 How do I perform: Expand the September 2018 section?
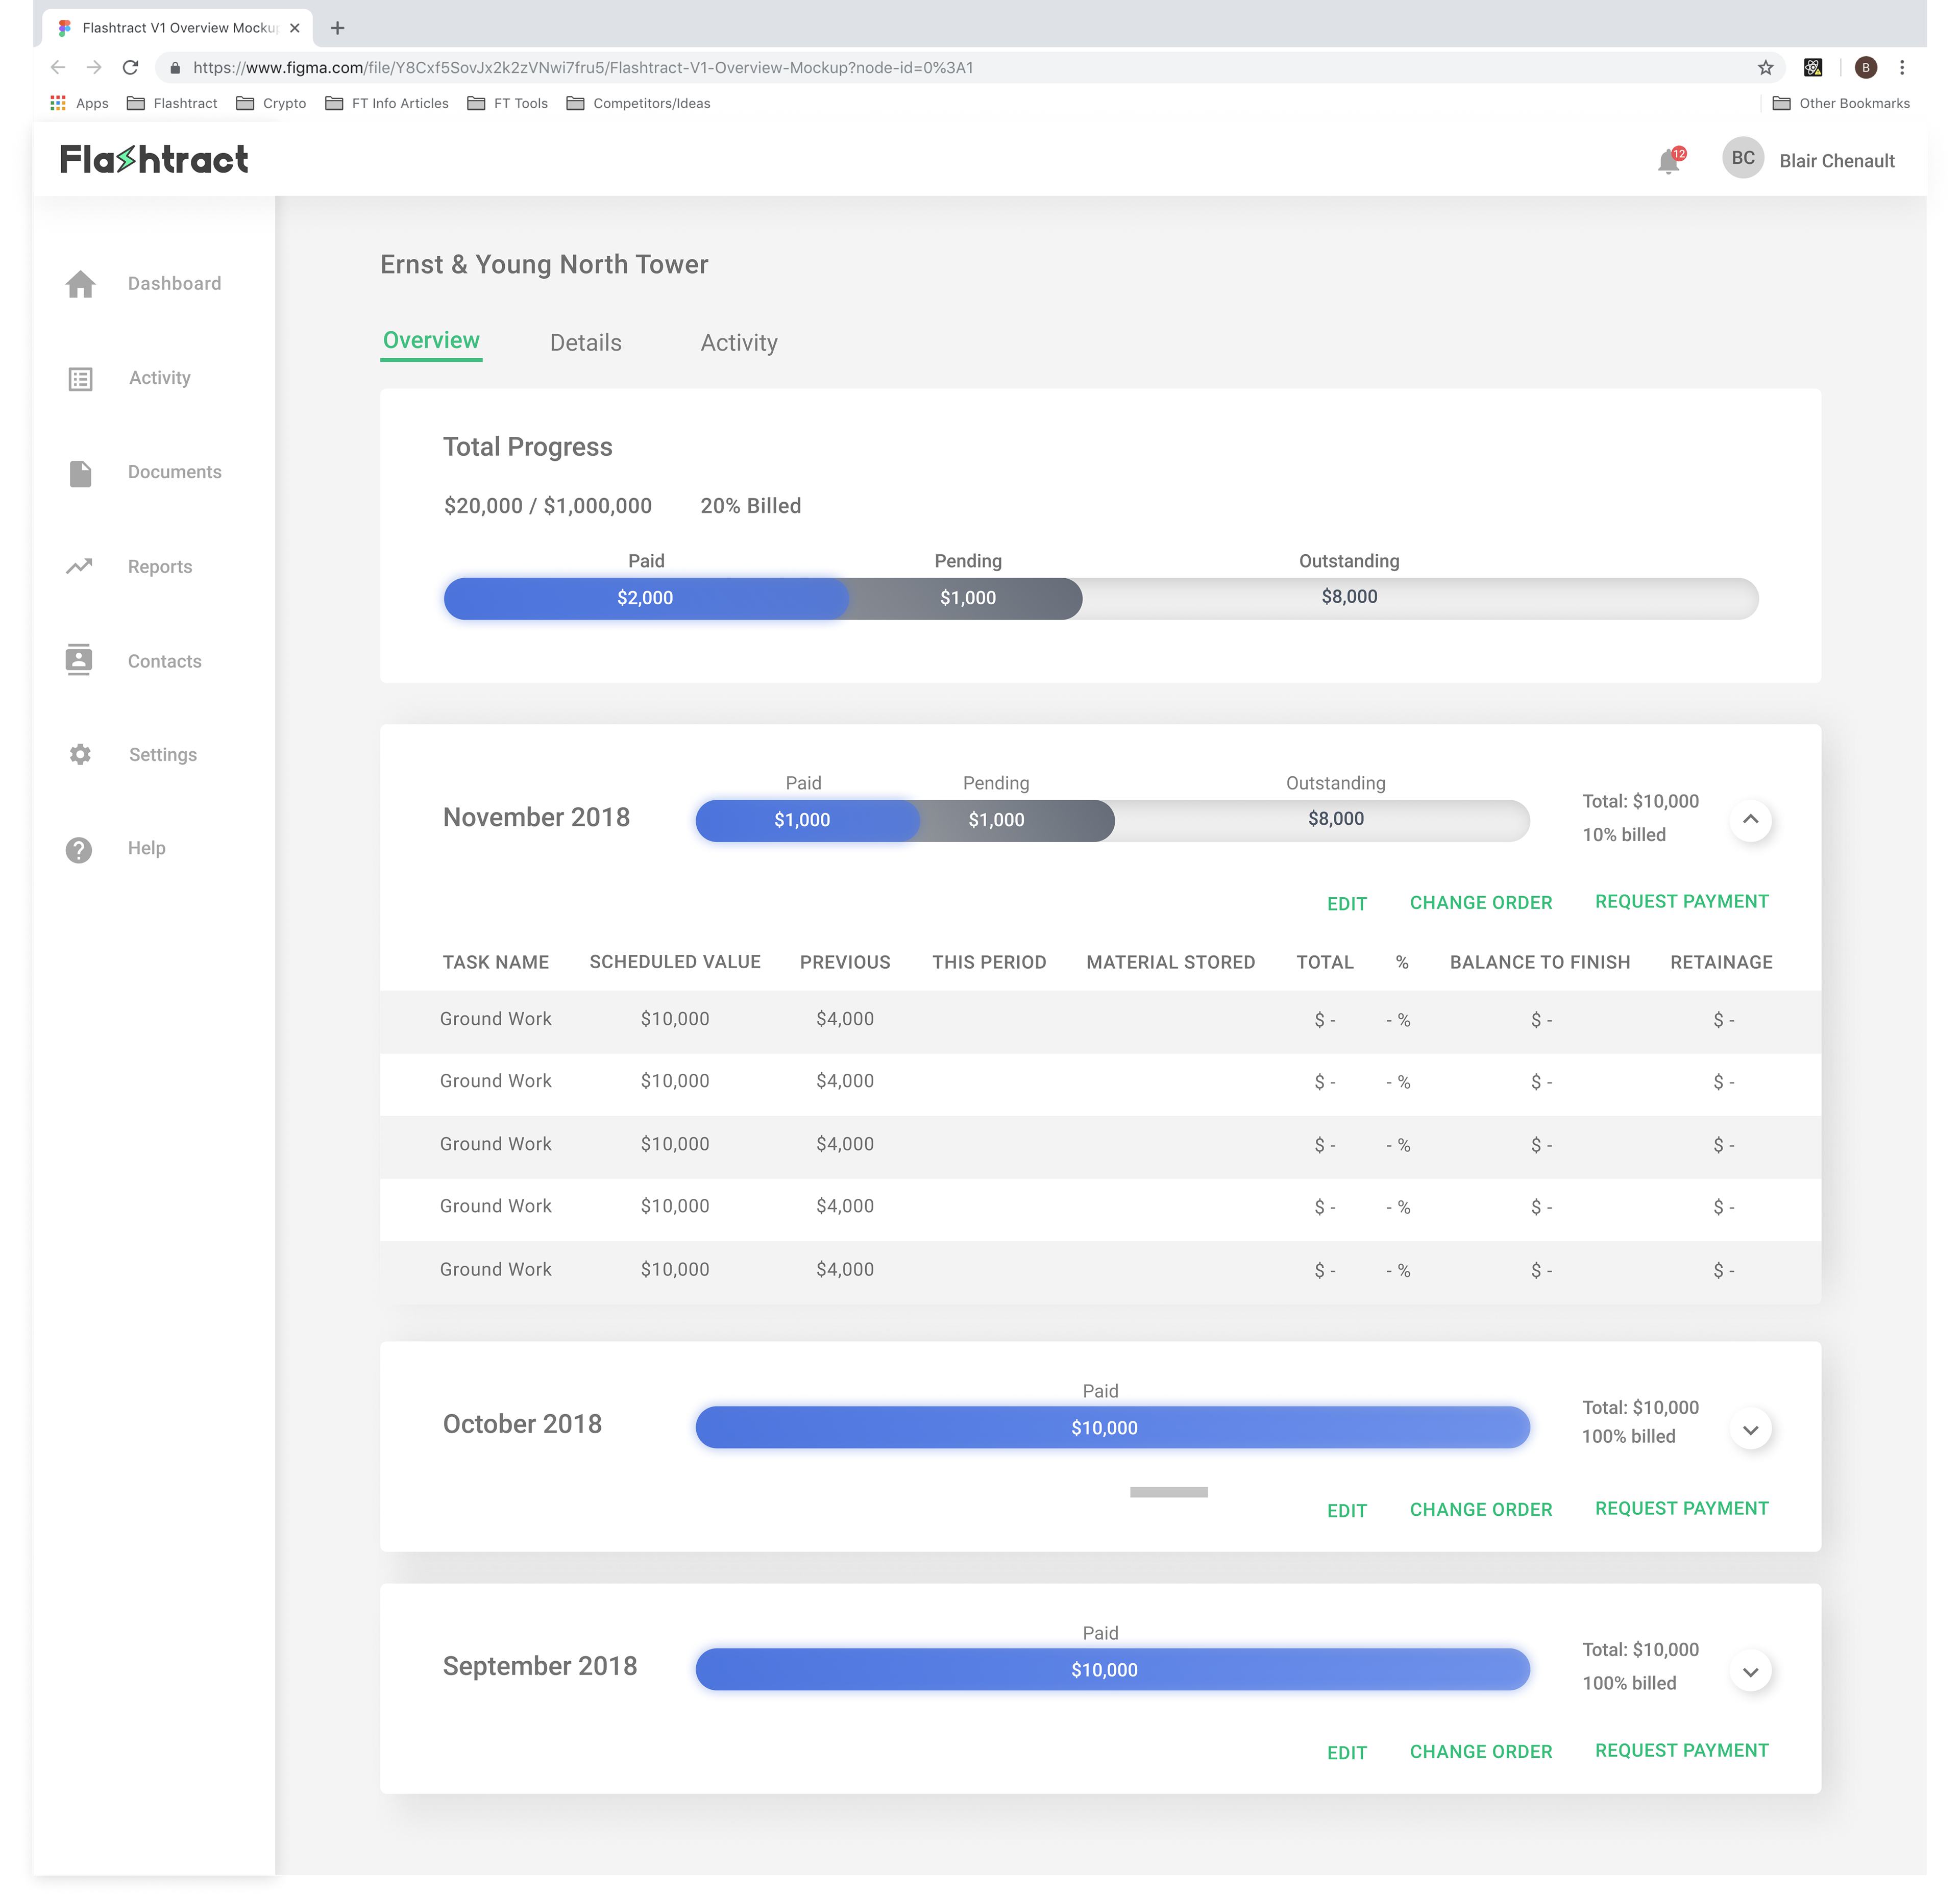(x=1750, y=1672)
